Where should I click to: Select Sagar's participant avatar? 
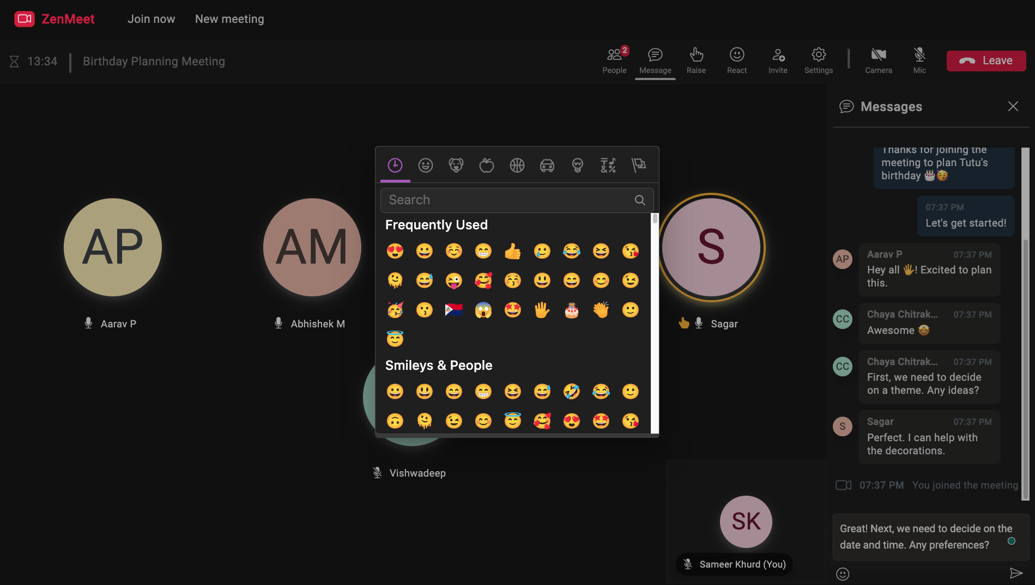pos(711,247)
